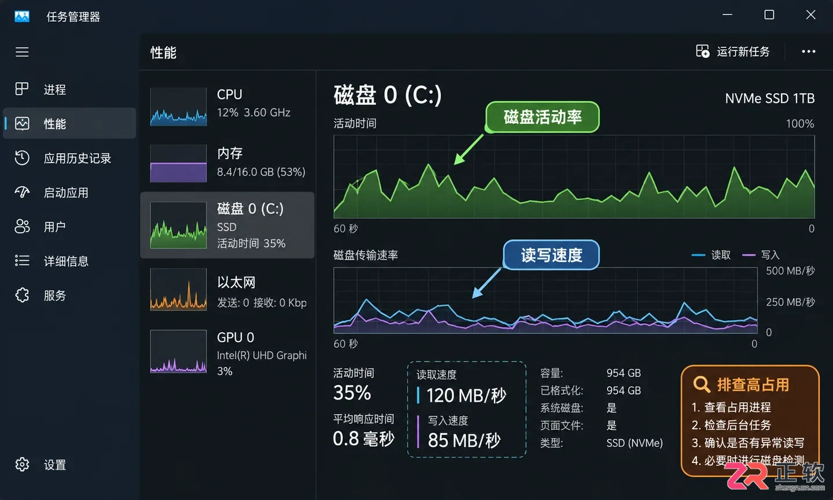Select the CPU performance thumbnail graph
This screenshot has width=833, height=500.
coord(178,107)
